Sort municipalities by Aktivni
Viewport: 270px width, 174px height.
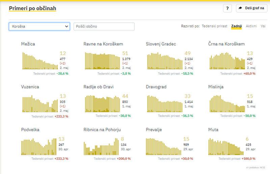click(251, 26)
